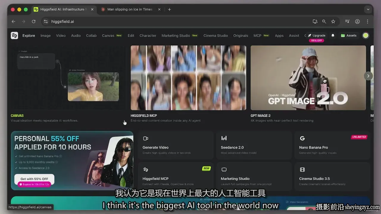Open the MCP nav item
This screenshot has width=381, height=214.
[257, 36]
